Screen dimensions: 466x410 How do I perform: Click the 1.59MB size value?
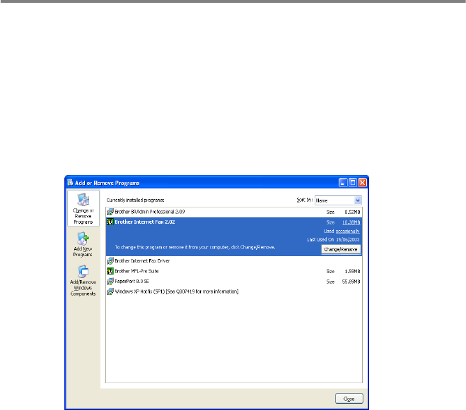point(352,272)
